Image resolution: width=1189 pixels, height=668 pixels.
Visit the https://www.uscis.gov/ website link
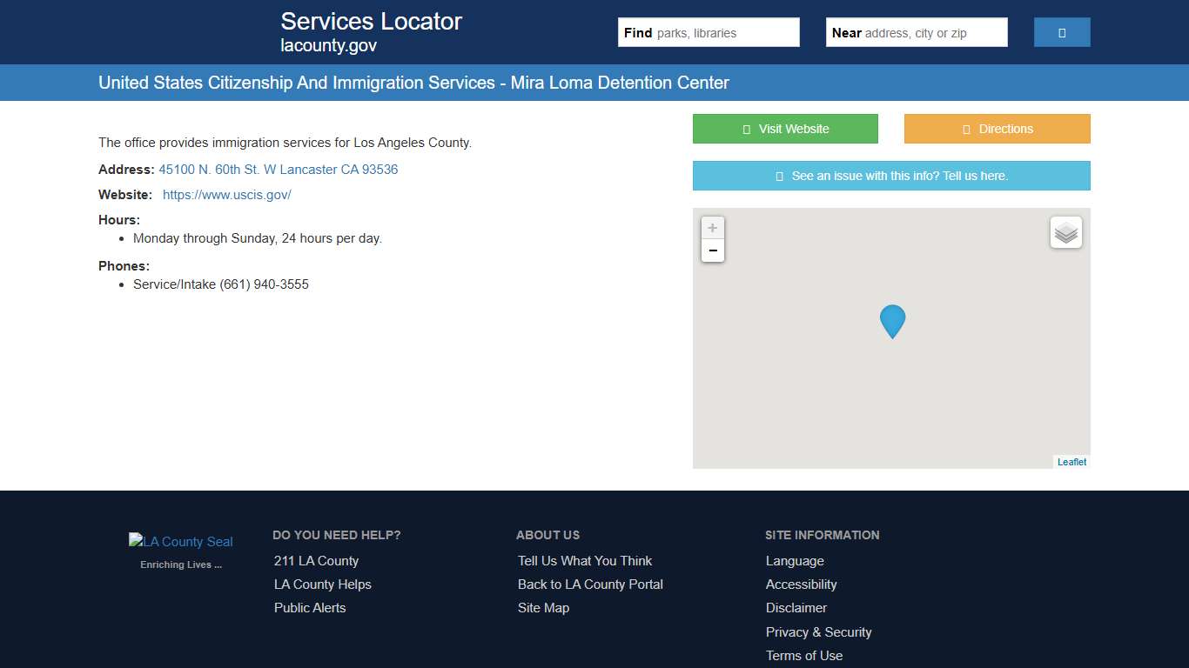[x=226, y=194]
